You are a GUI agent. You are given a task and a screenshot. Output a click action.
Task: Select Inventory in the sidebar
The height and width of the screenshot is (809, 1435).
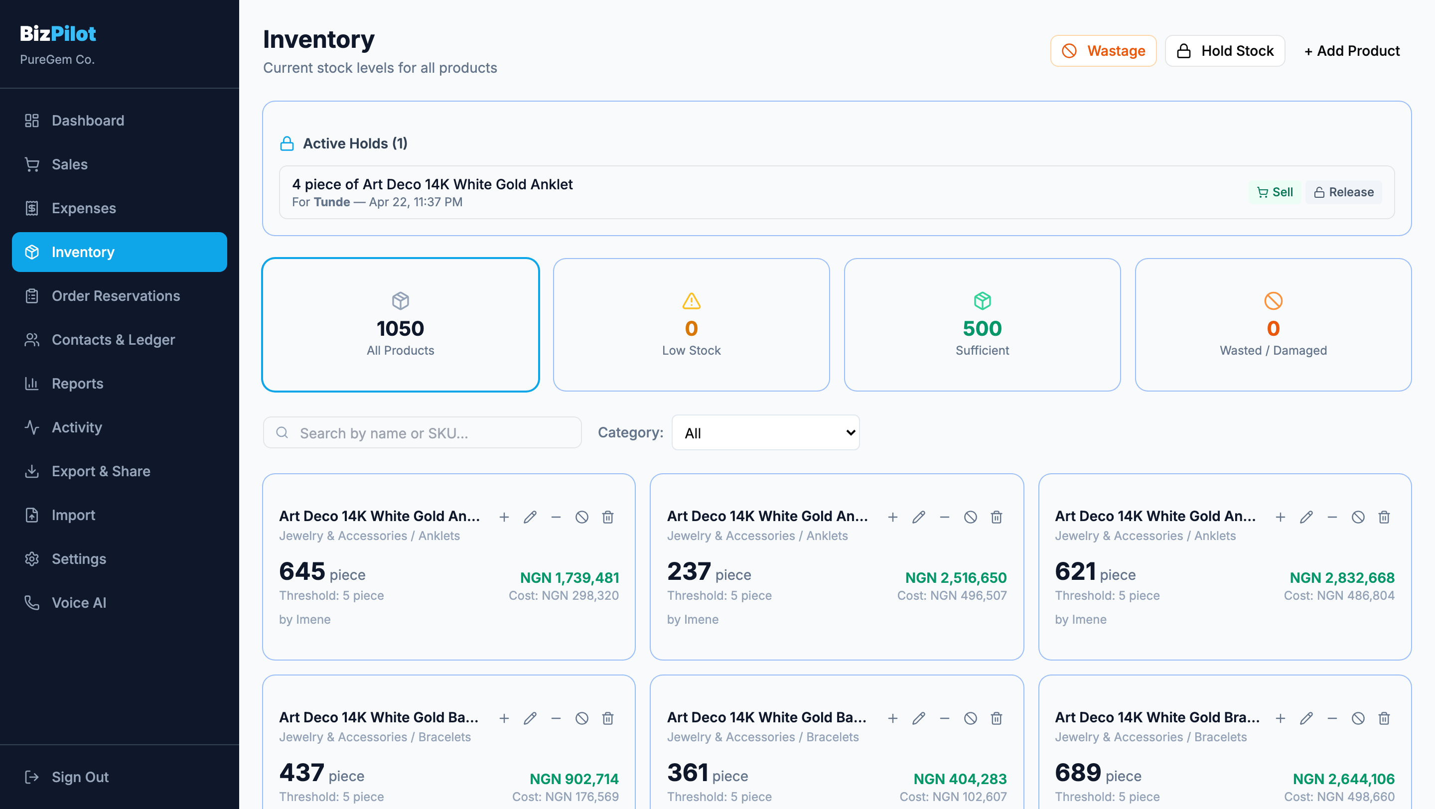pyautogui.click(x=119, y=252)
